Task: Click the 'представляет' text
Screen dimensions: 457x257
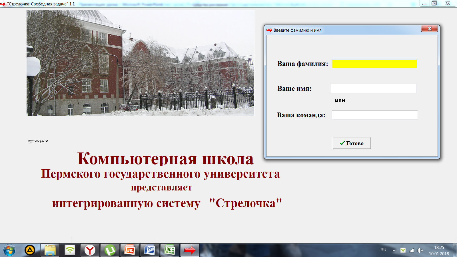Action: tap(162, 188)
